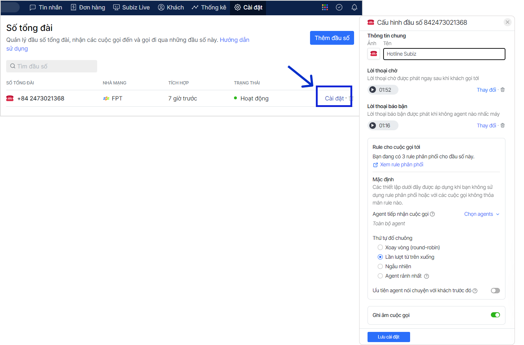Play the busy greeting audio 01:16

coord(373,126)
